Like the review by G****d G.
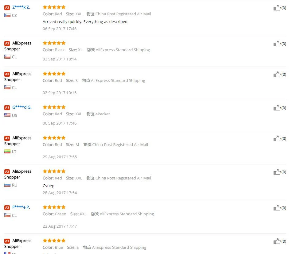Screen dimensions: 296x254 (x=277, y=108)
